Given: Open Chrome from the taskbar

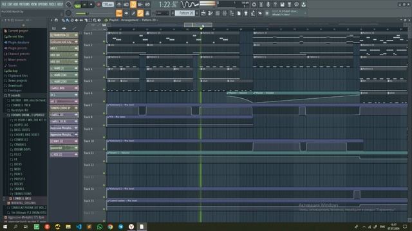Looking at the screenshot, I should pos(110,227).
